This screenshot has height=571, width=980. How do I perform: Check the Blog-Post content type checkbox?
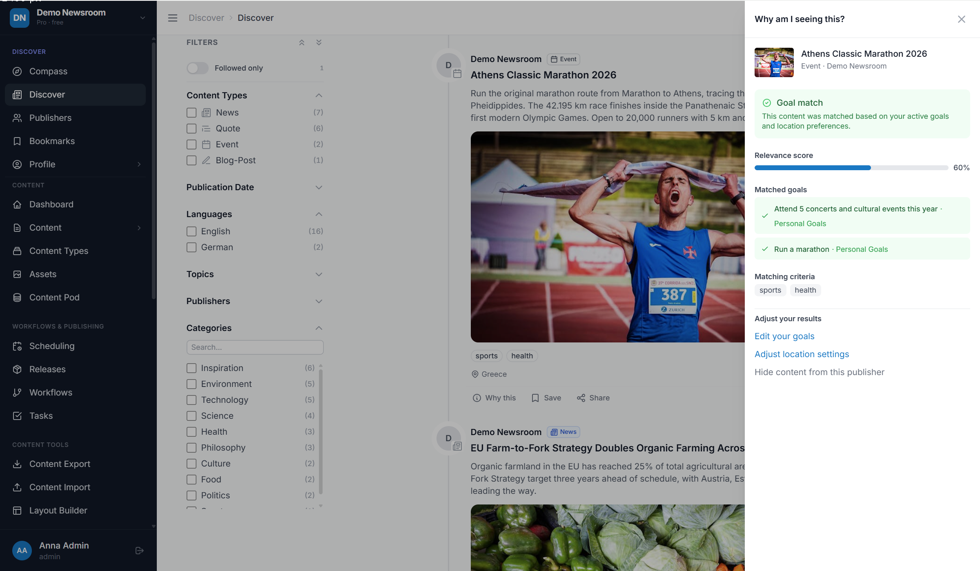tap(192, 160)
